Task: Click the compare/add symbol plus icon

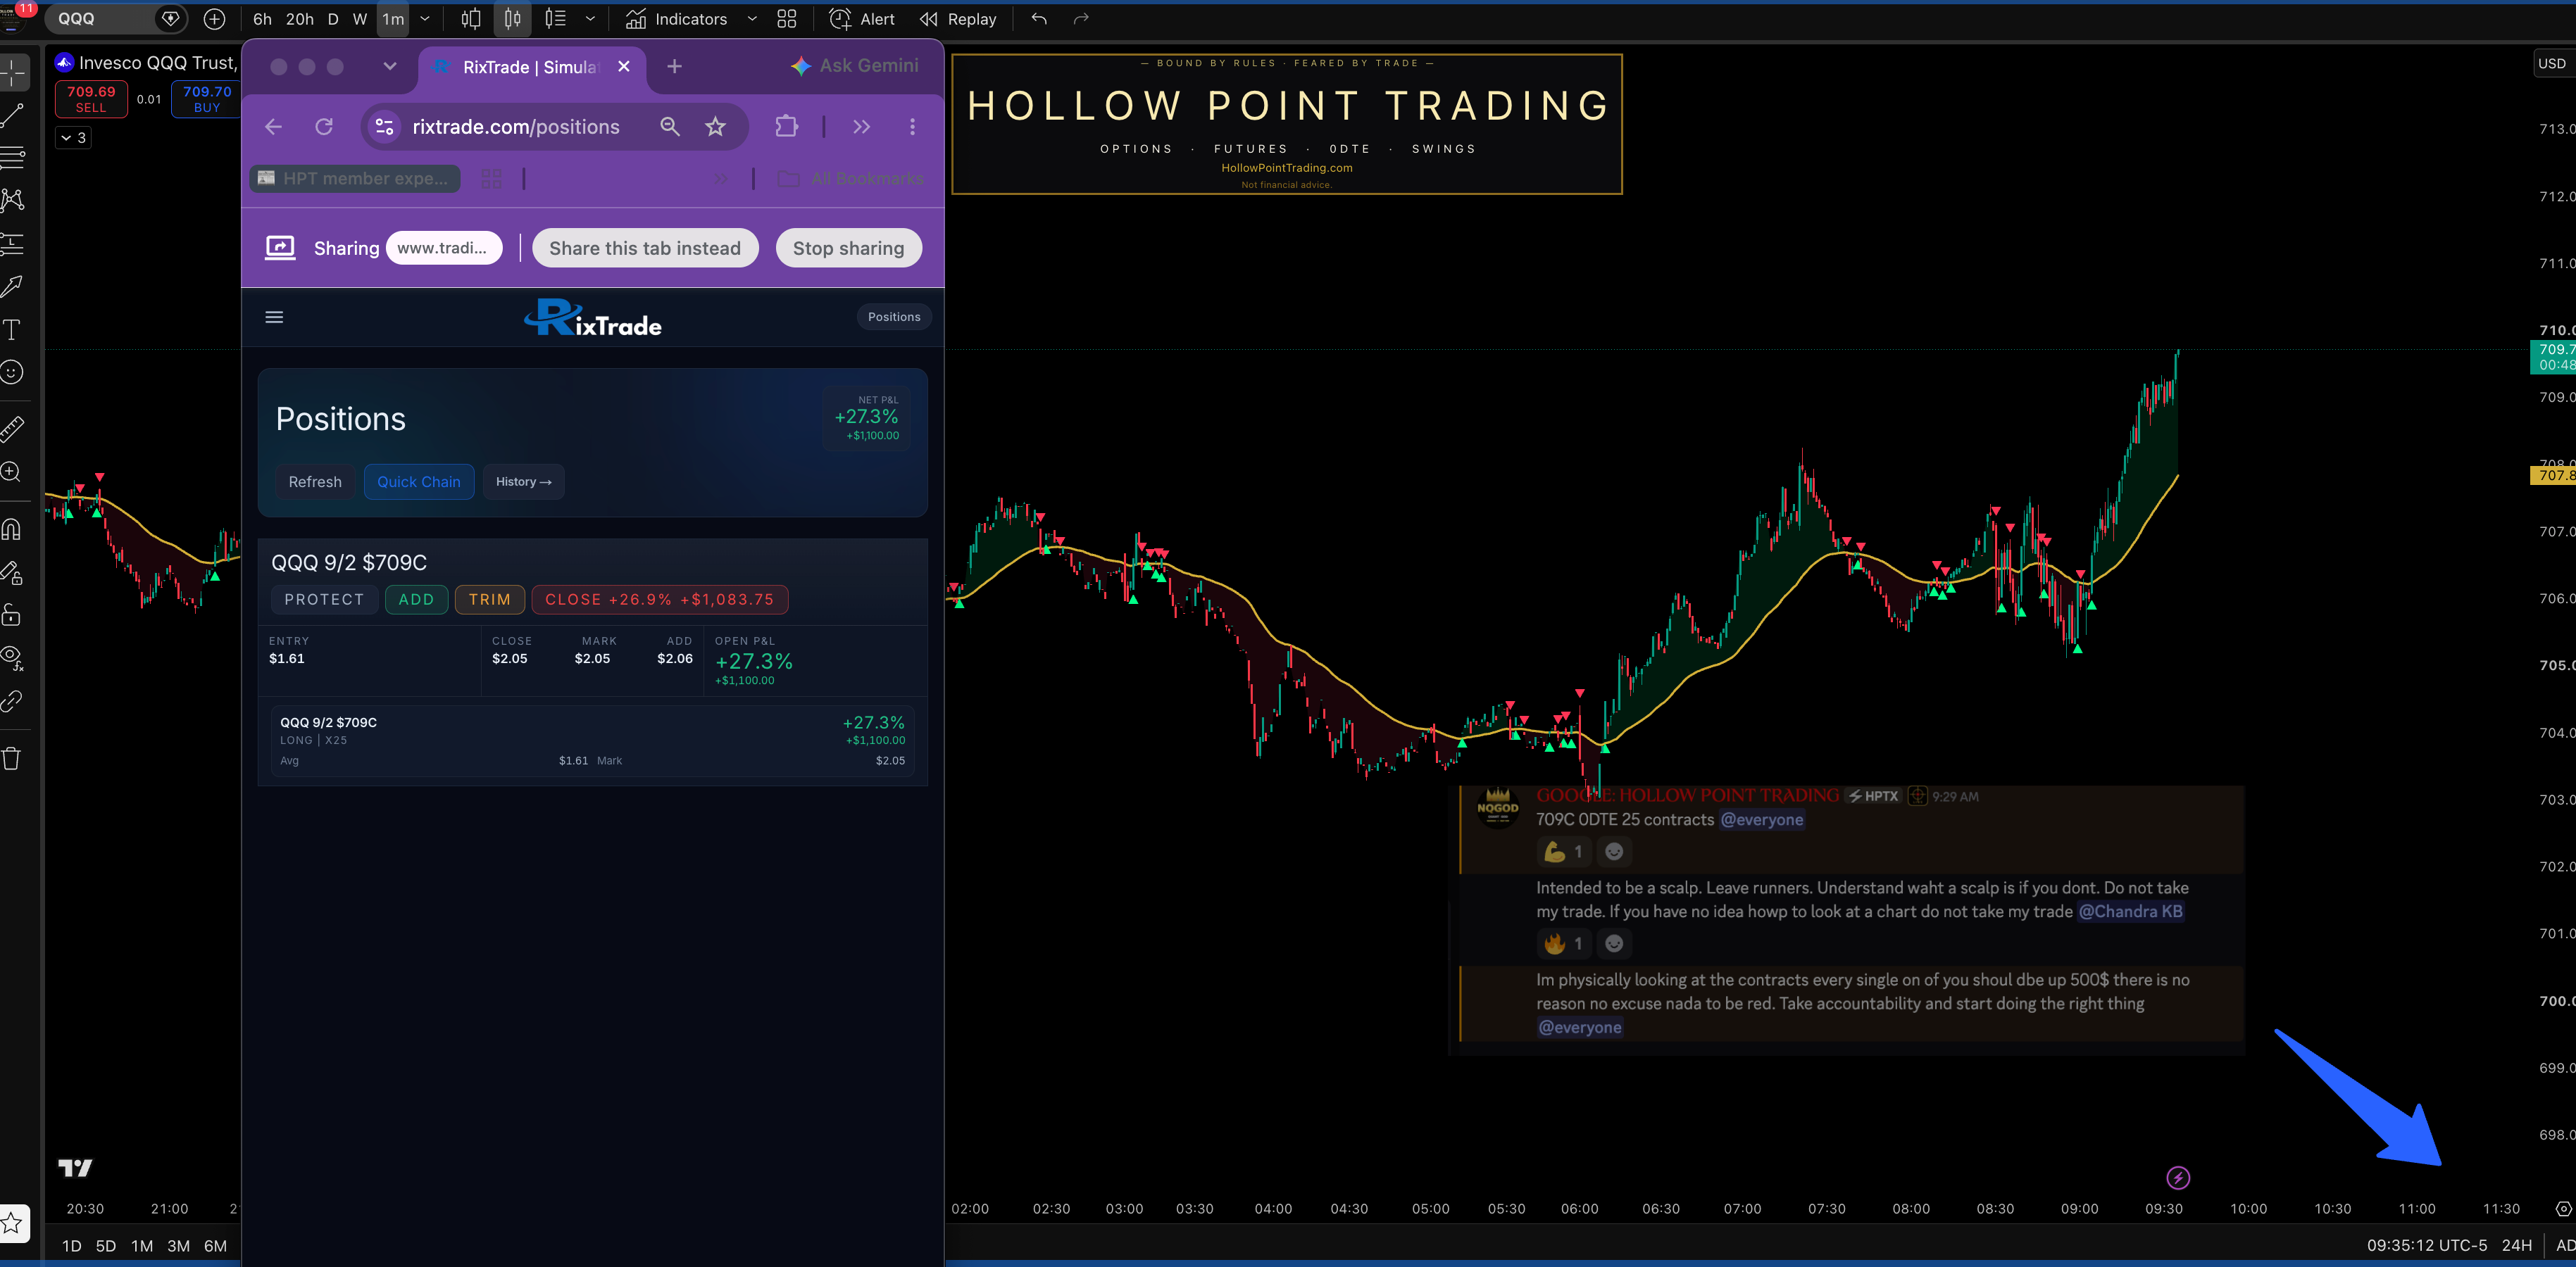Action: [214, 19]
